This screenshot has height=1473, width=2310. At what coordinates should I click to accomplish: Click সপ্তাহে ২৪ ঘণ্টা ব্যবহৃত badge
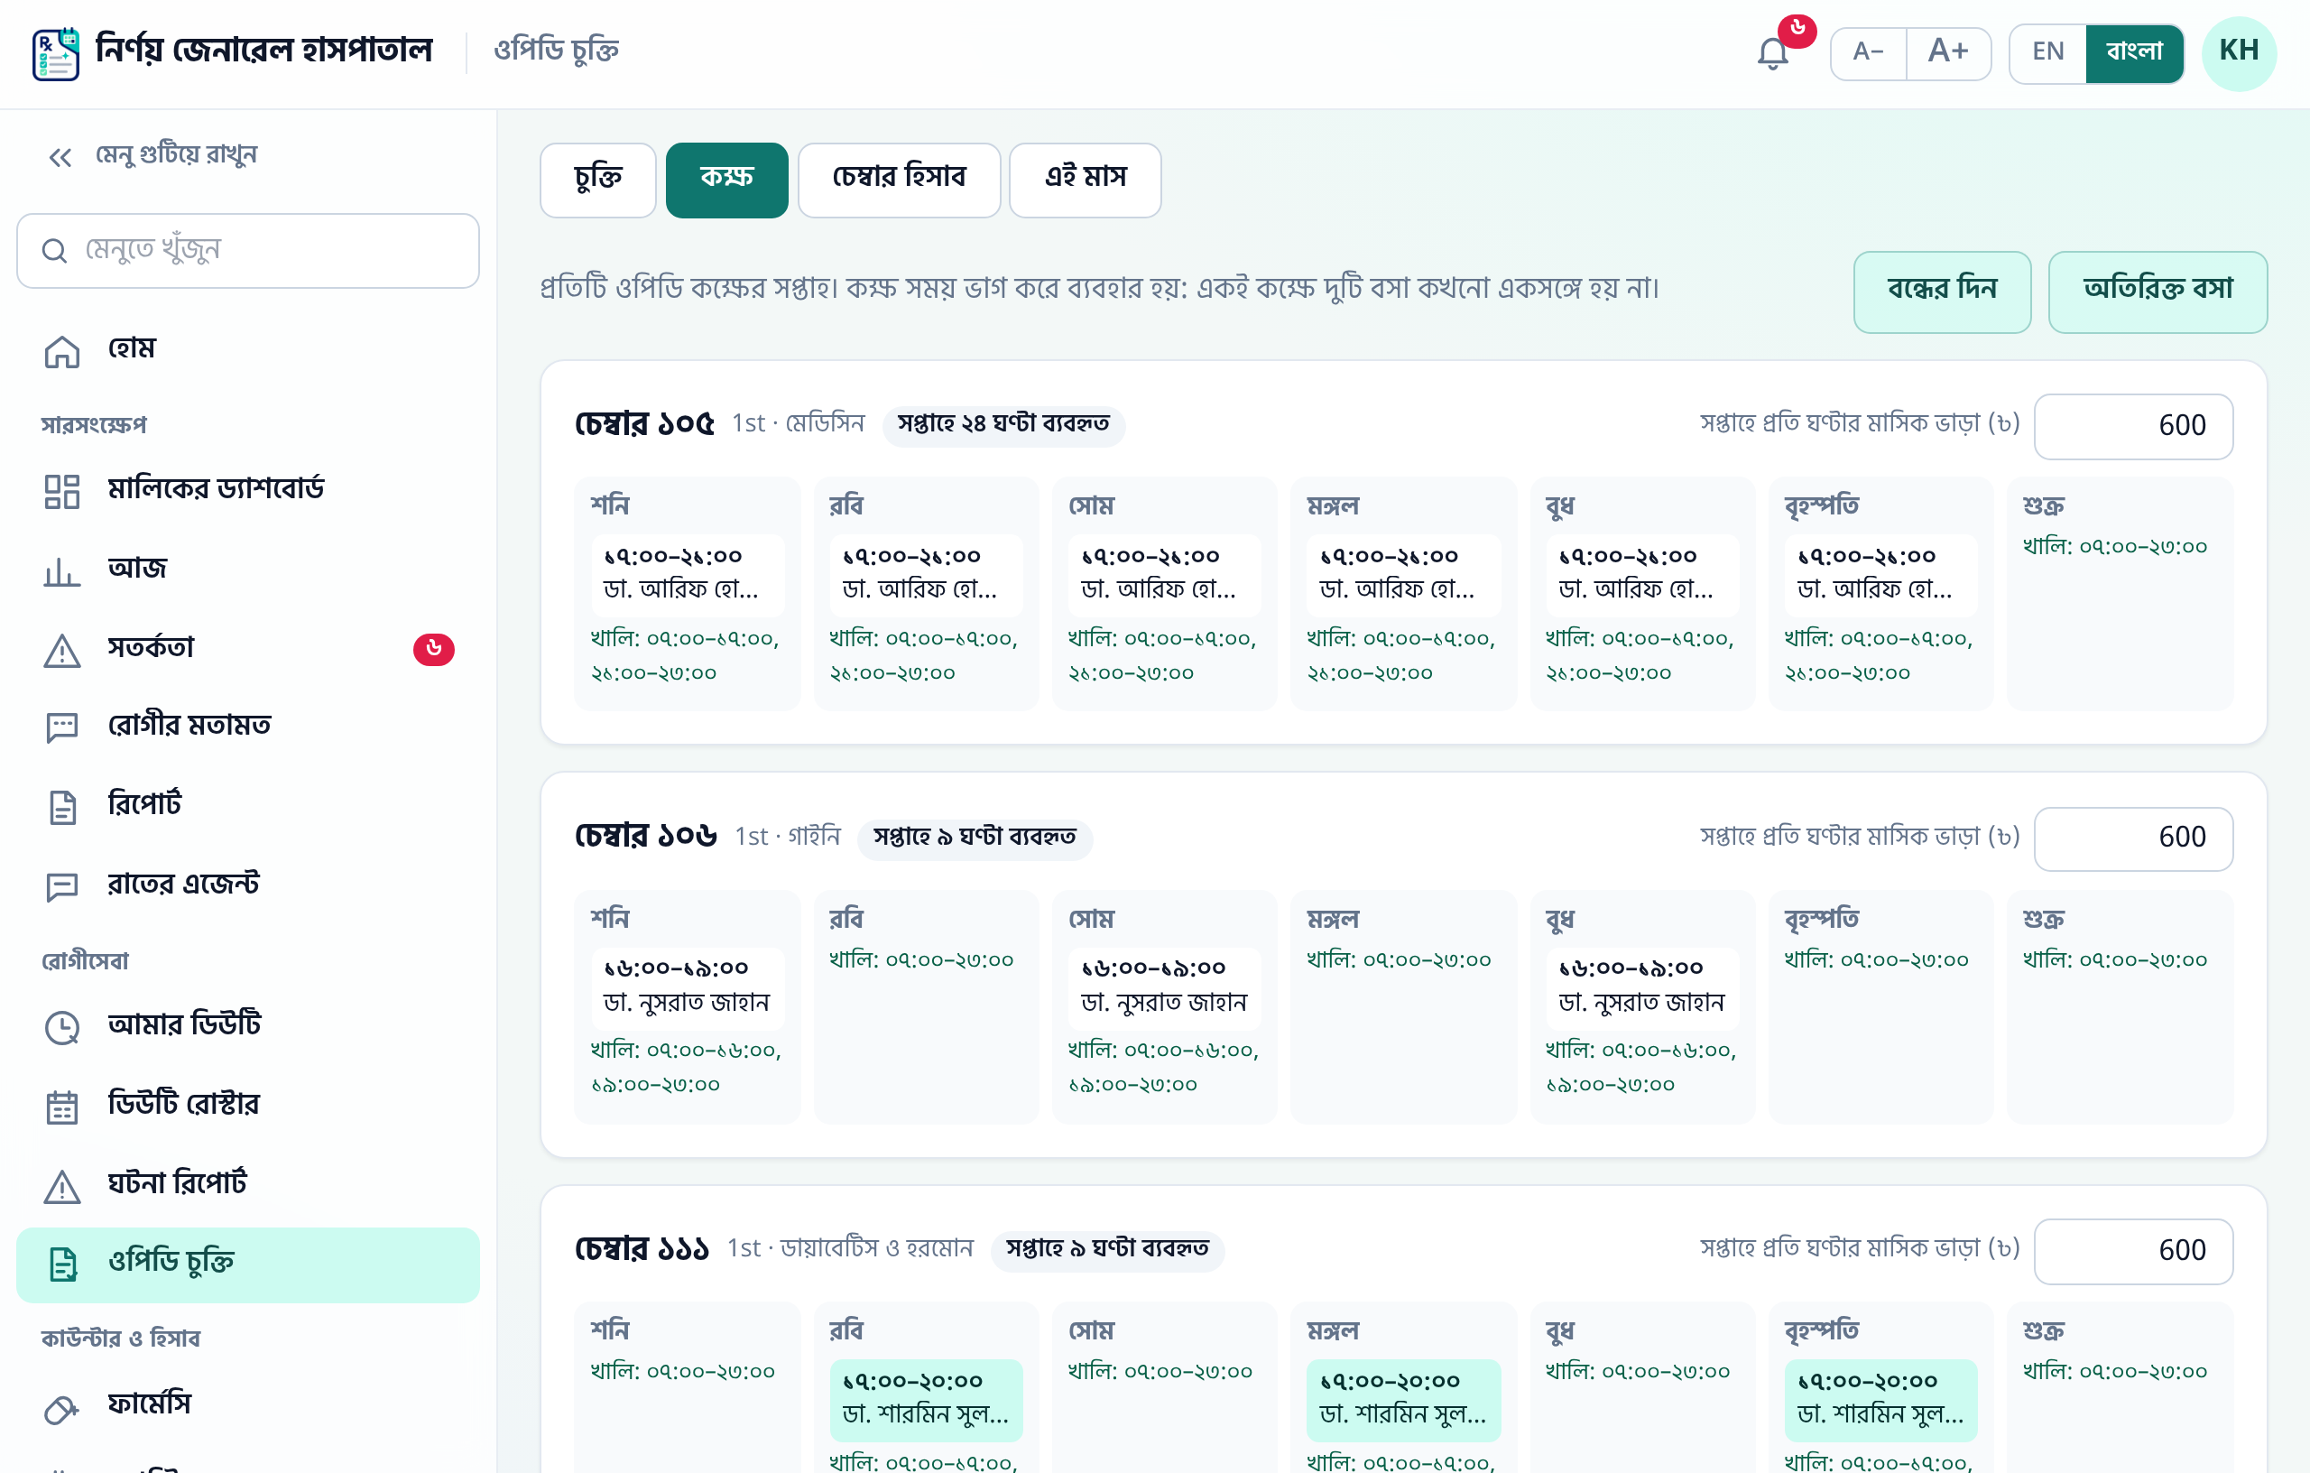click(x=1003, y=425)
